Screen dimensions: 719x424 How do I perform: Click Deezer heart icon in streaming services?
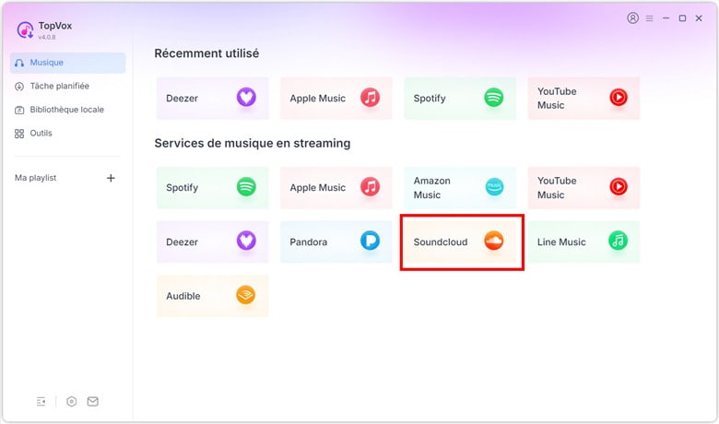(x=246, y=241)
